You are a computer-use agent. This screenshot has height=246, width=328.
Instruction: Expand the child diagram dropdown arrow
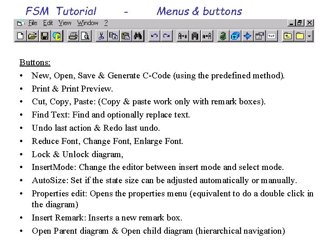pos(309,36)
